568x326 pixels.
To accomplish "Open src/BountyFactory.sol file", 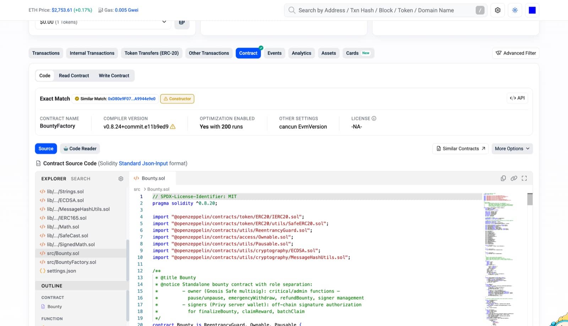I will [x=71, y=262].
